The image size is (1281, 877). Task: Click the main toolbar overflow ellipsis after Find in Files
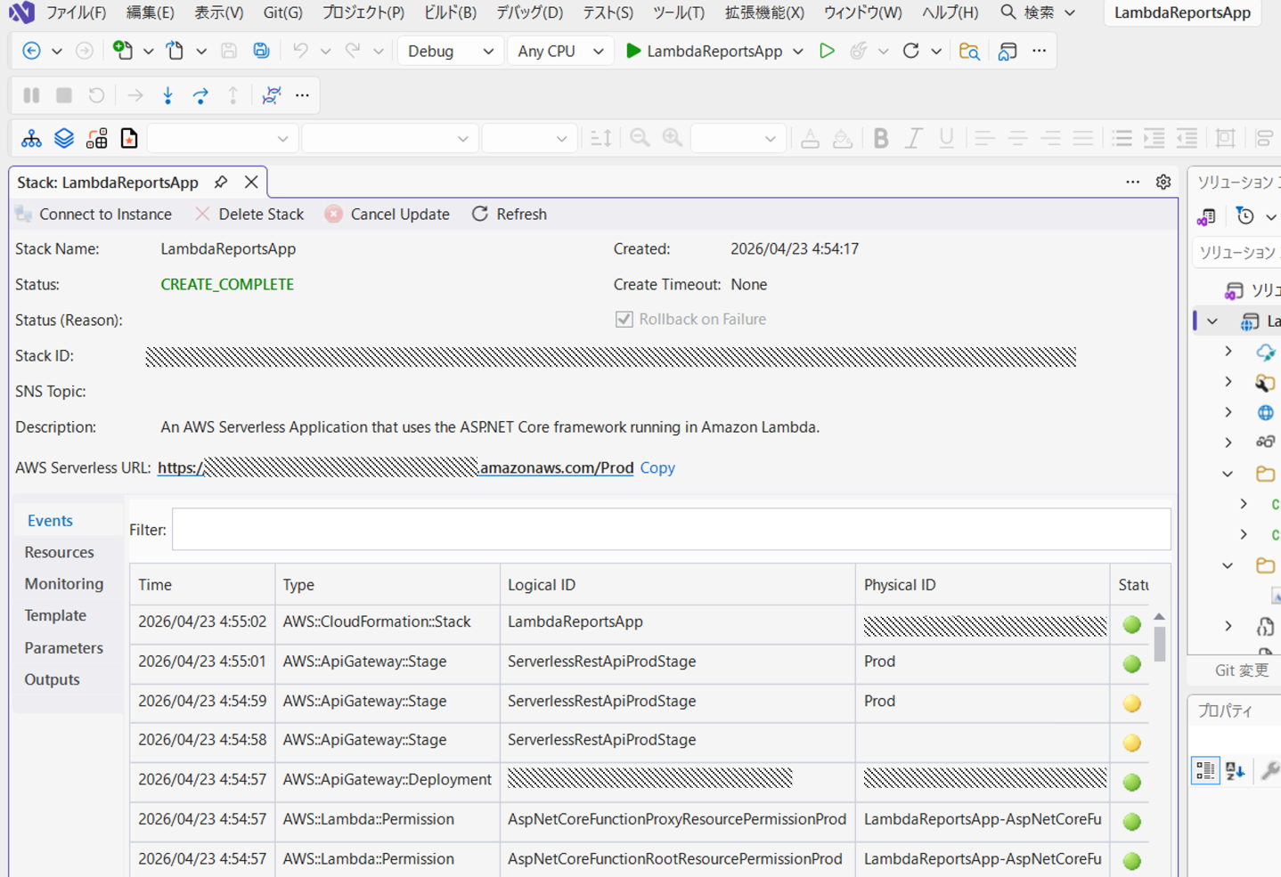coord(1039,51)
